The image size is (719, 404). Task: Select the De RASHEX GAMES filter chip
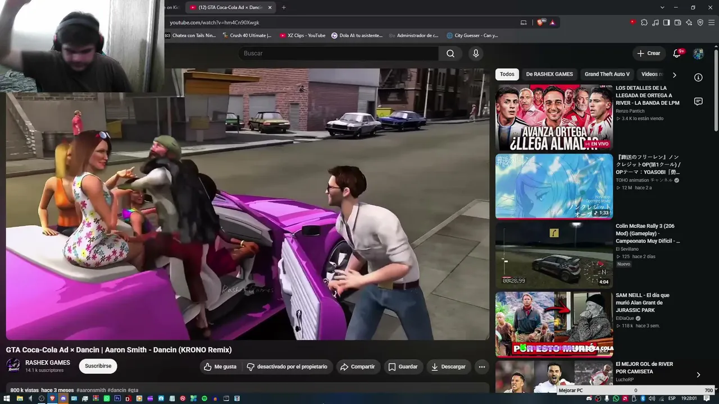(x=549, y=74)
